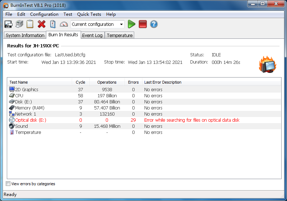Stop tests with the red stop button
287x201 pixels.
click(x=143, y=24)
